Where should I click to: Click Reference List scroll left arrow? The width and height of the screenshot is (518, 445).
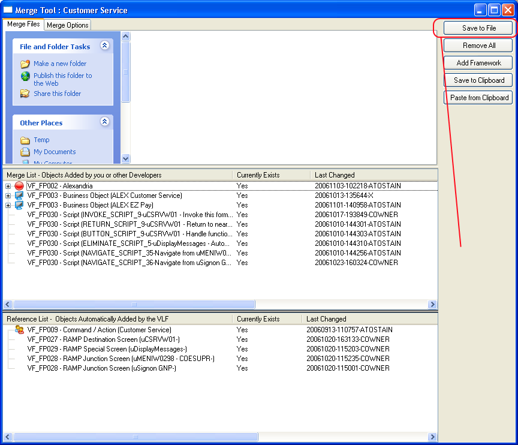coord(8,437)
